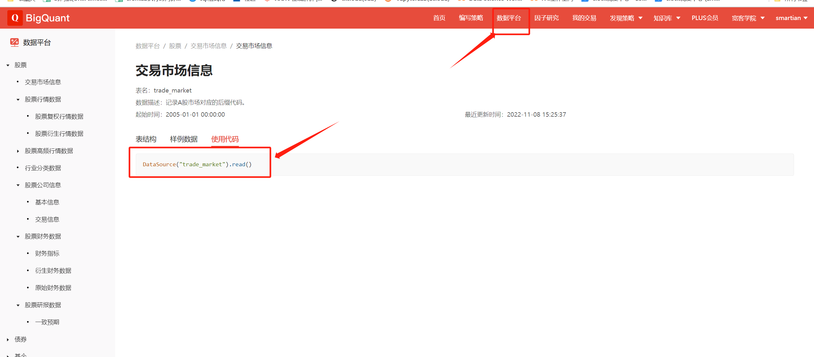Viewport: 814px width, 357px height.
Task: Expand the 债券 category
Action: point(8,340)
